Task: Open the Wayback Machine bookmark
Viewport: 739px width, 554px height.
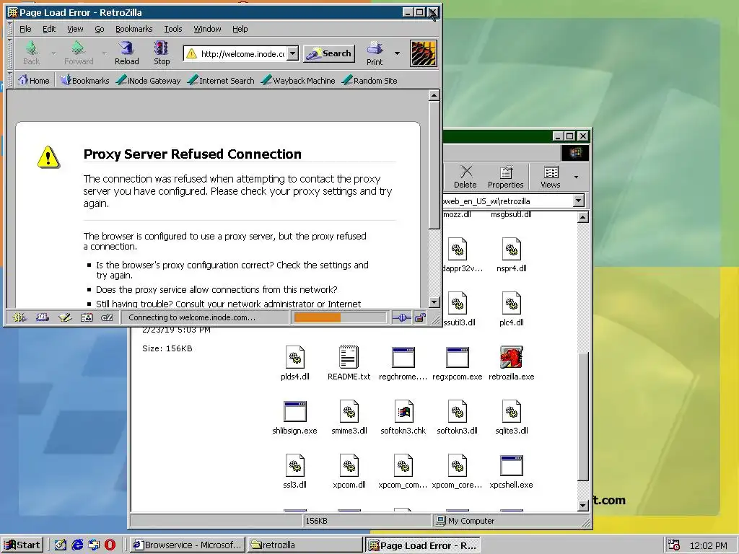Action: (298, 81)
